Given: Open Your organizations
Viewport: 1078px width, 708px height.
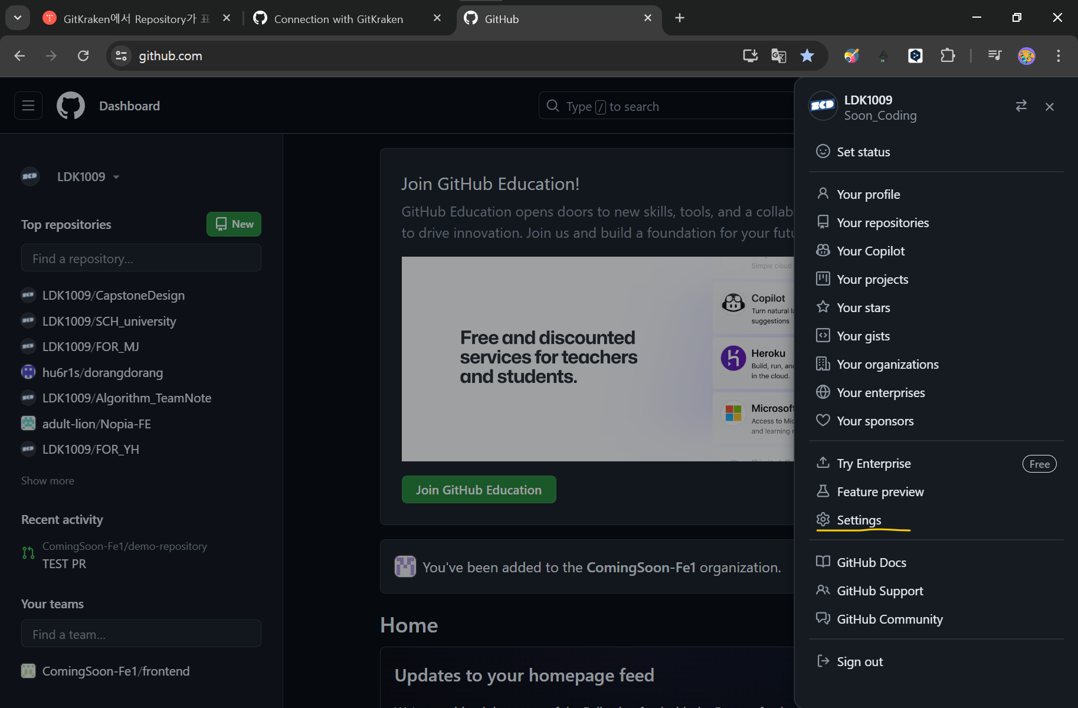Looking at the screenshot, I should [x=936, y=364].
